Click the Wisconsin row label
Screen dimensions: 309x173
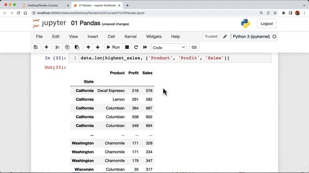click(x=84, y=169)
